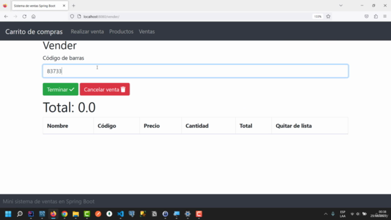Go to the browser home page
This screenshot has height=220, width=391.
coord(34,16)
